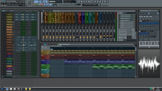
Task: Select the draw tool in Playlist toolbar
Action: click(x=45, y=44)
